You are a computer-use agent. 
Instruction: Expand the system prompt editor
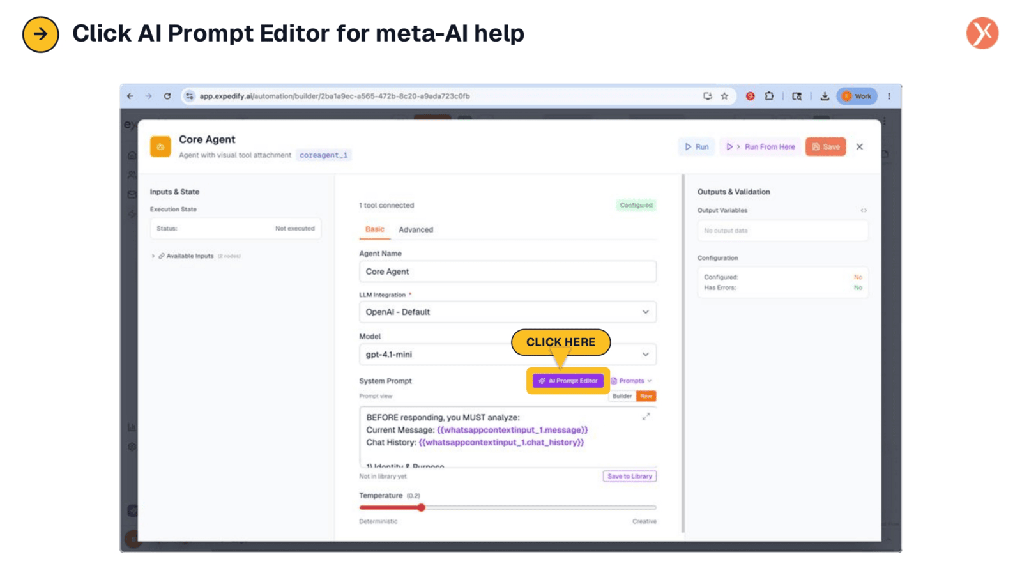point(646,417)
